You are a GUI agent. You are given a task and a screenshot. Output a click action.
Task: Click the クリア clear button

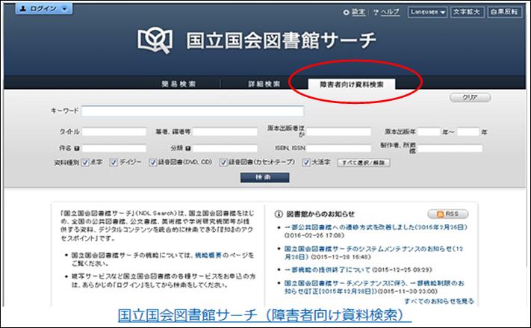[470, 98]
